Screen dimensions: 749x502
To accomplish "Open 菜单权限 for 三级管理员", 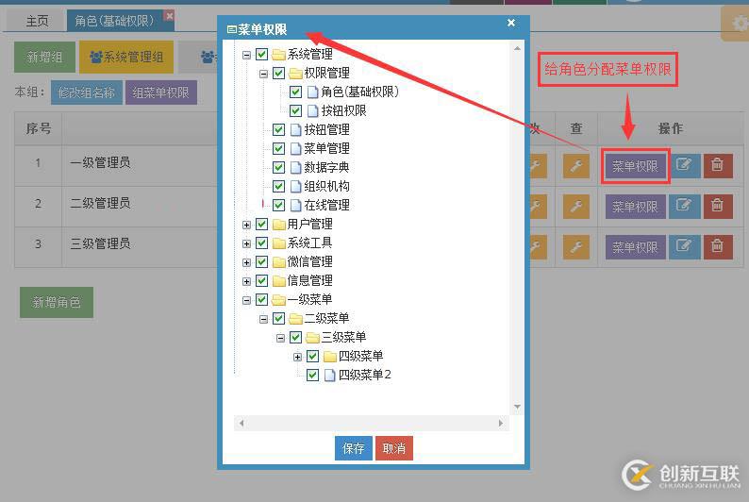I will [635, 247].
